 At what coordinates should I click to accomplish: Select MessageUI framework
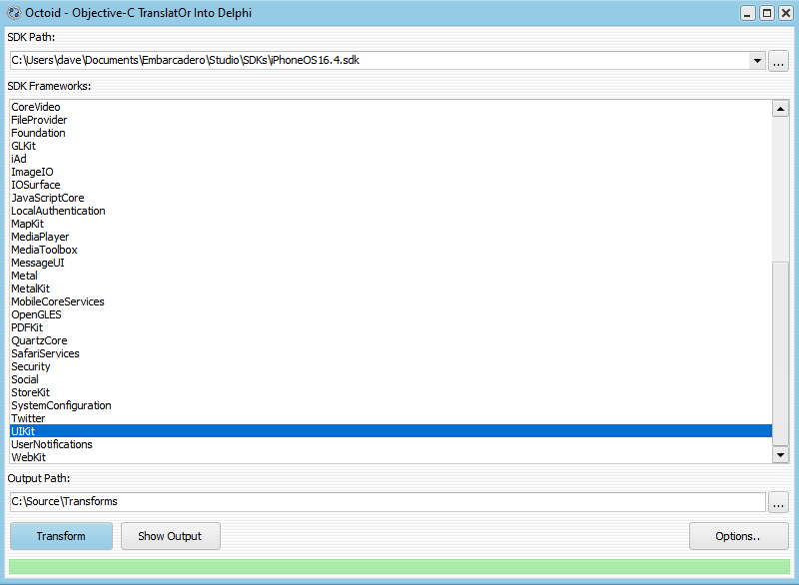[x=391, y=263]
